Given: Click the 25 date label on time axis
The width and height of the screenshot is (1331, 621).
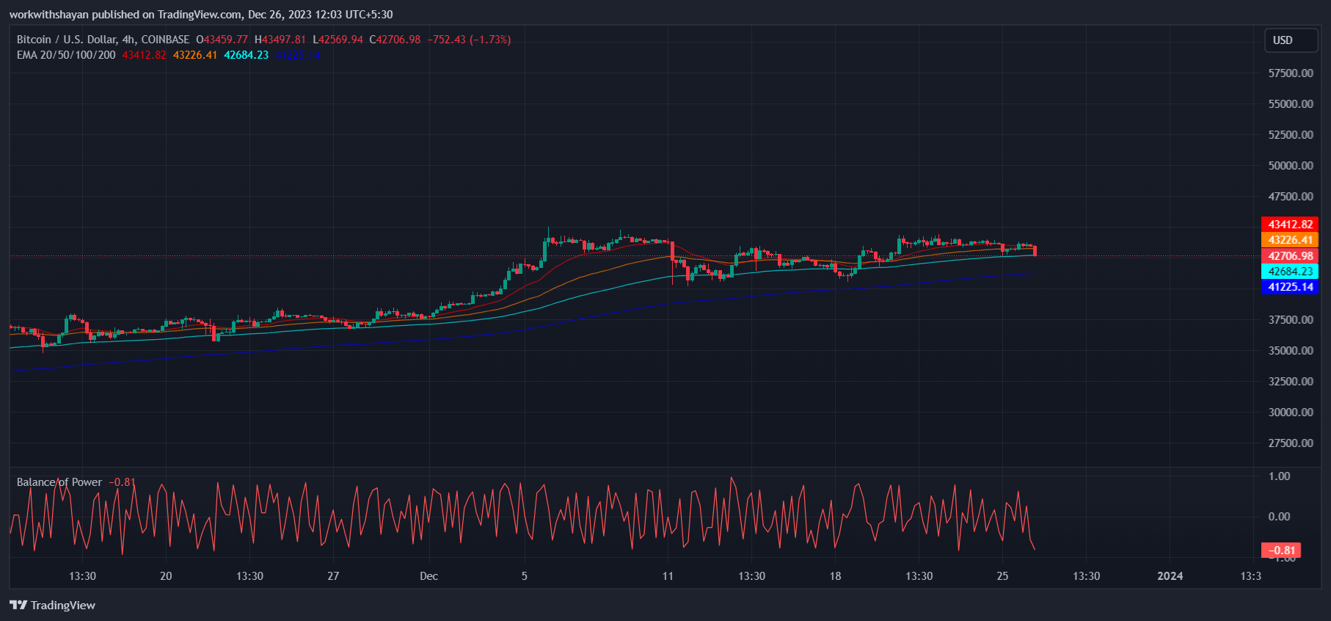Looking at the screenshot, I should [1002, 576].
